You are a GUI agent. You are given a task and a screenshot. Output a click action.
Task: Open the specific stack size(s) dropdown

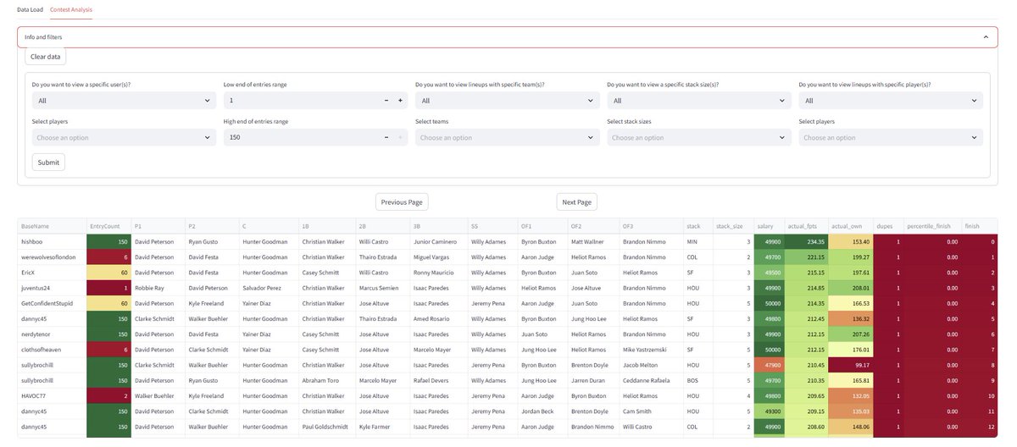[699, 100]
